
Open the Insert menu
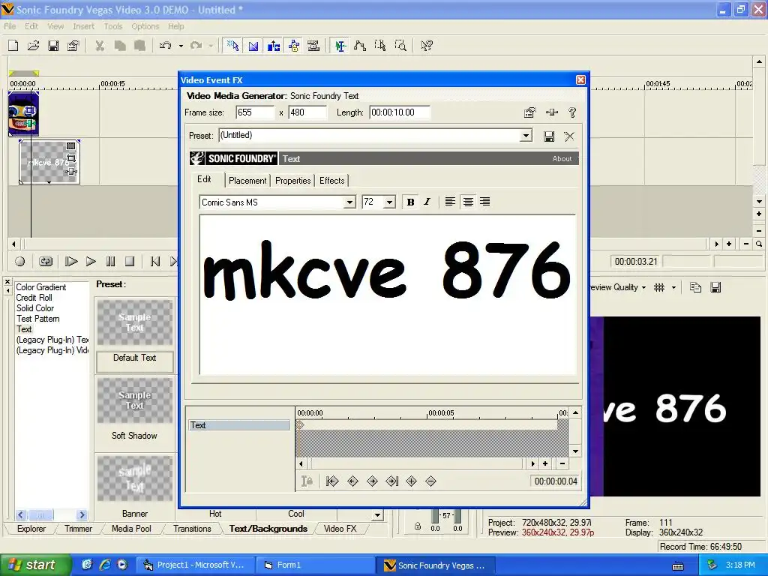click(84, 26)
